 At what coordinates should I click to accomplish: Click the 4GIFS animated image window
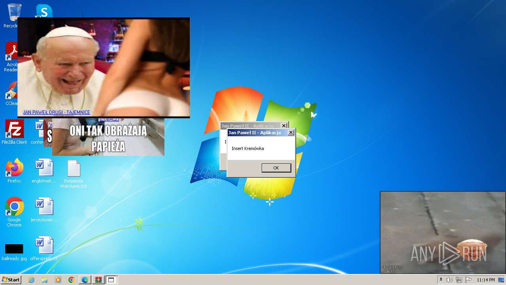point(443,233)
